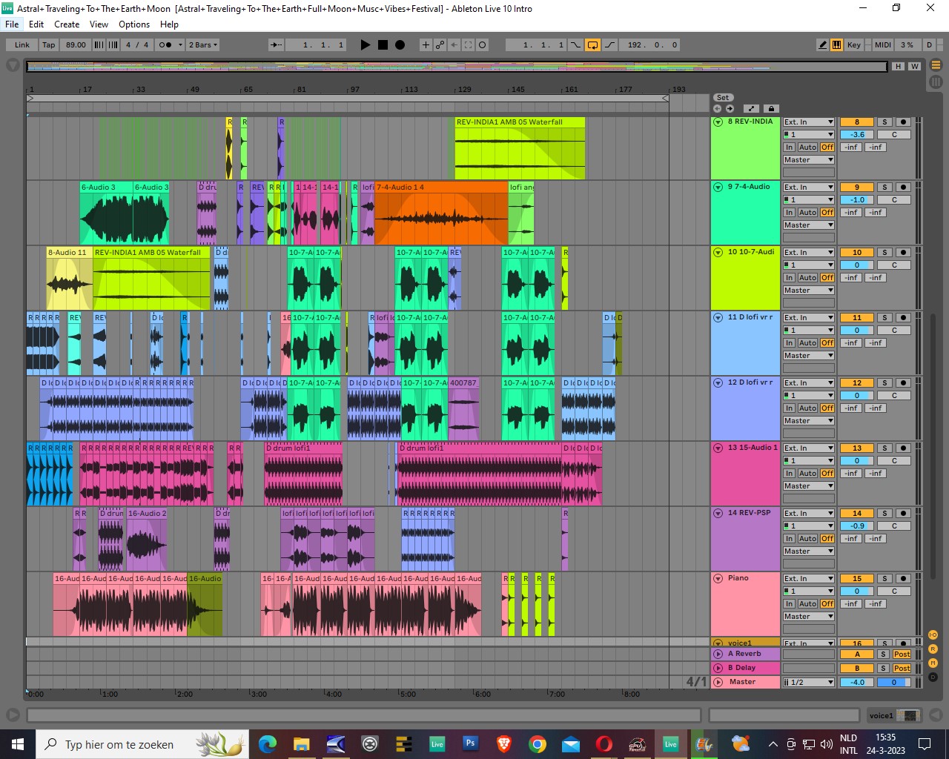
Task: Toggle the I-O section show button
Action: 933,635
